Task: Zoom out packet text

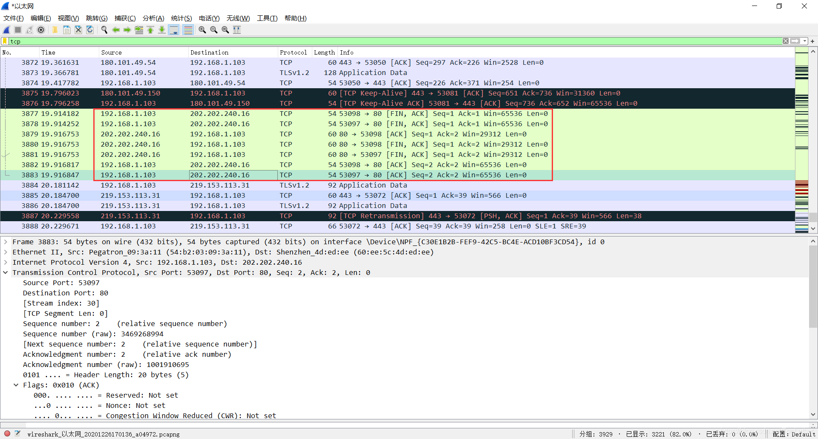Action: coord(213,30)
